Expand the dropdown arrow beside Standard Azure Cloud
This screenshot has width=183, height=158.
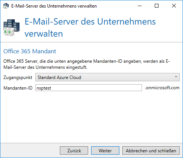coord(176,77)
